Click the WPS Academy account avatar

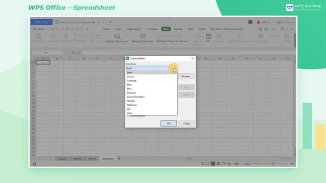click(x=258, y=22)
